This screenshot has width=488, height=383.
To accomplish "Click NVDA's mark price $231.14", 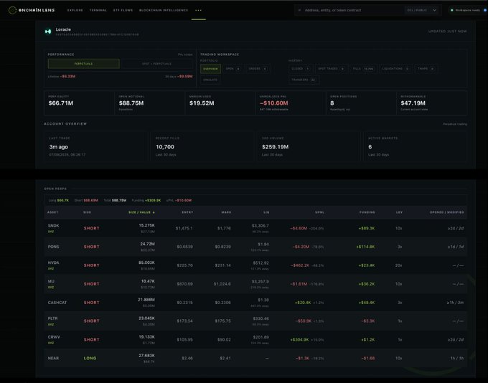I will pyautogui.click(x=223, y=265).
